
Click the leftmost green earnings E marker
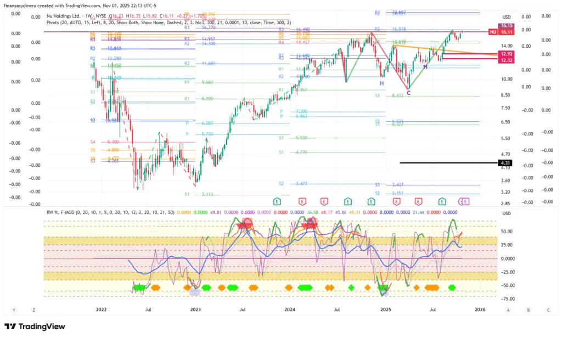pos(277,201)
